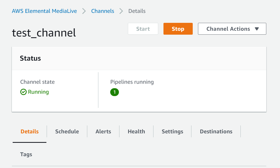Stop the running channel

(x=178, y=29)
